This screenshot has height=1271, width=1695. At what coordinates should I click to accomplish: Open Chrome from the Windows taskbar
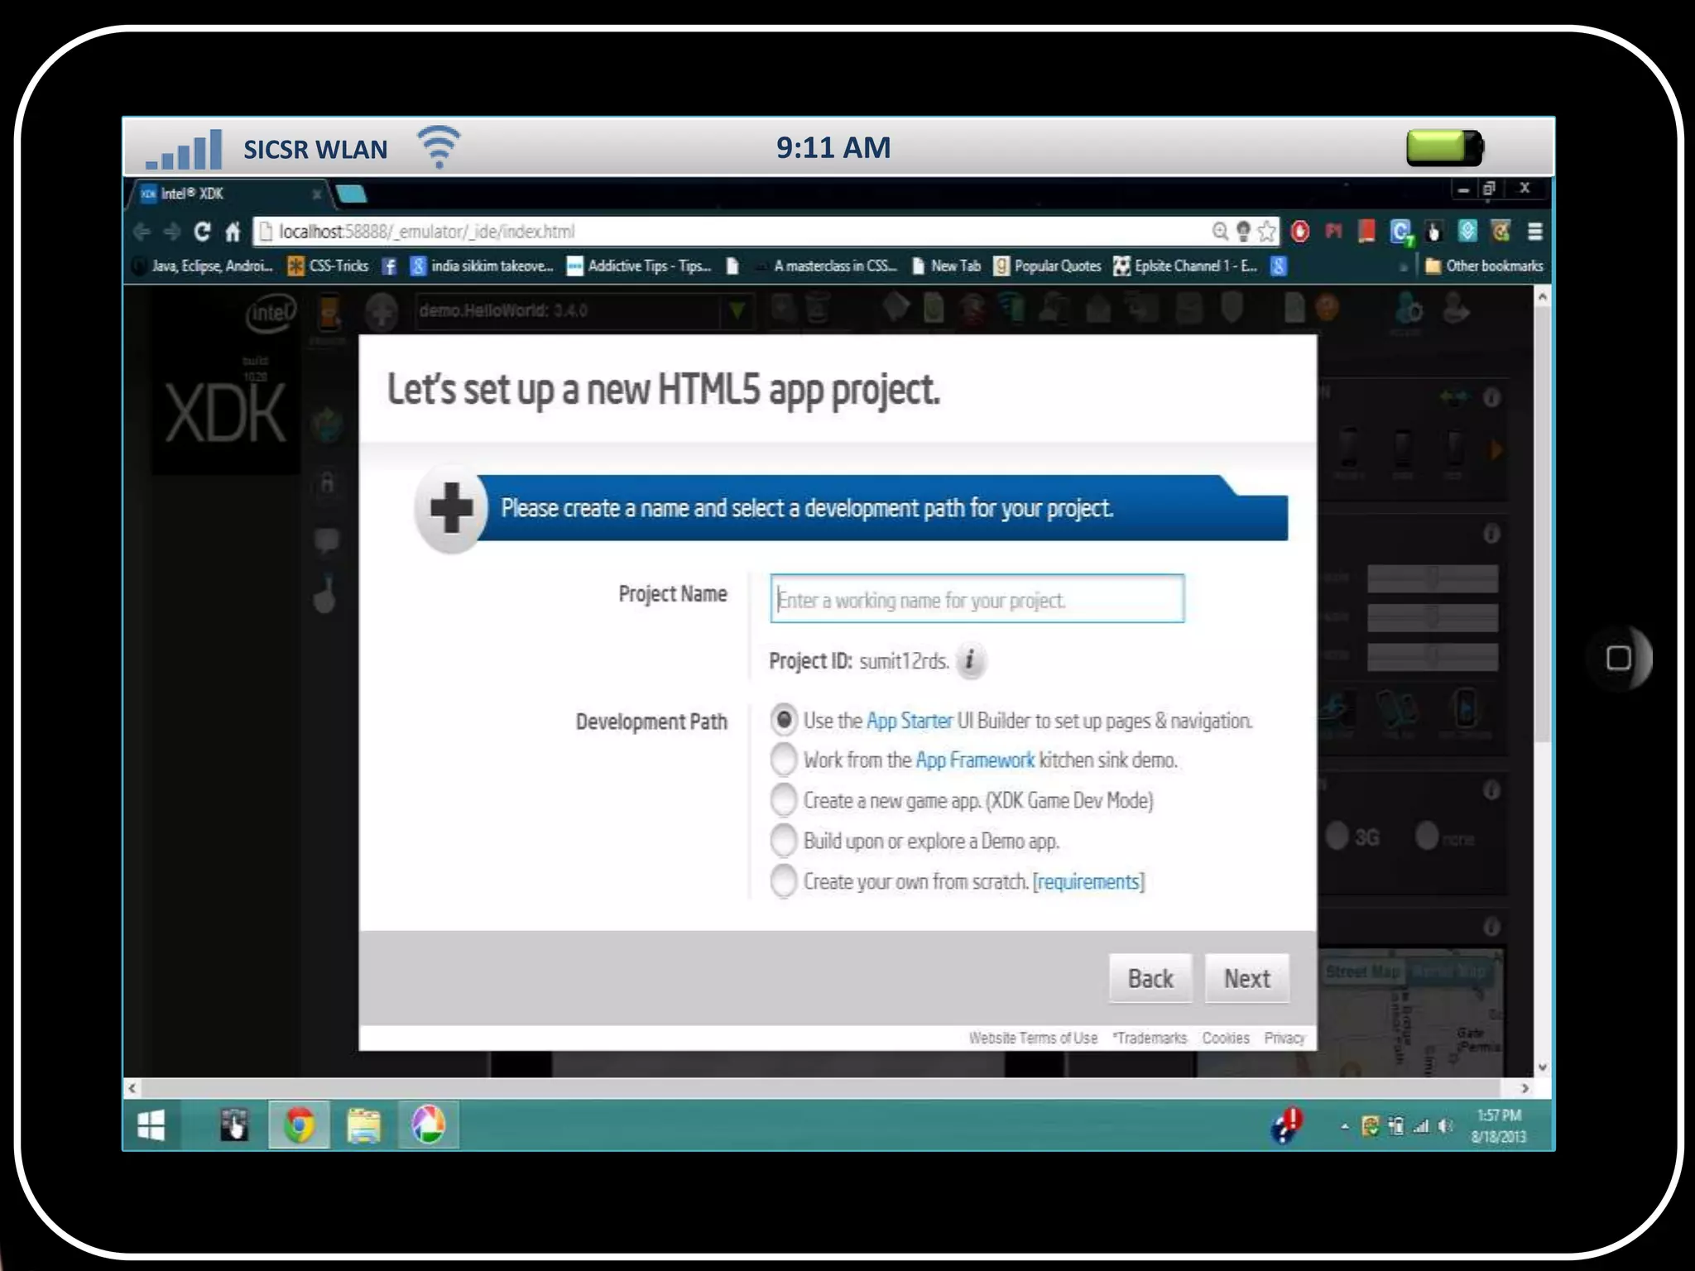[x=299, y=1125]
